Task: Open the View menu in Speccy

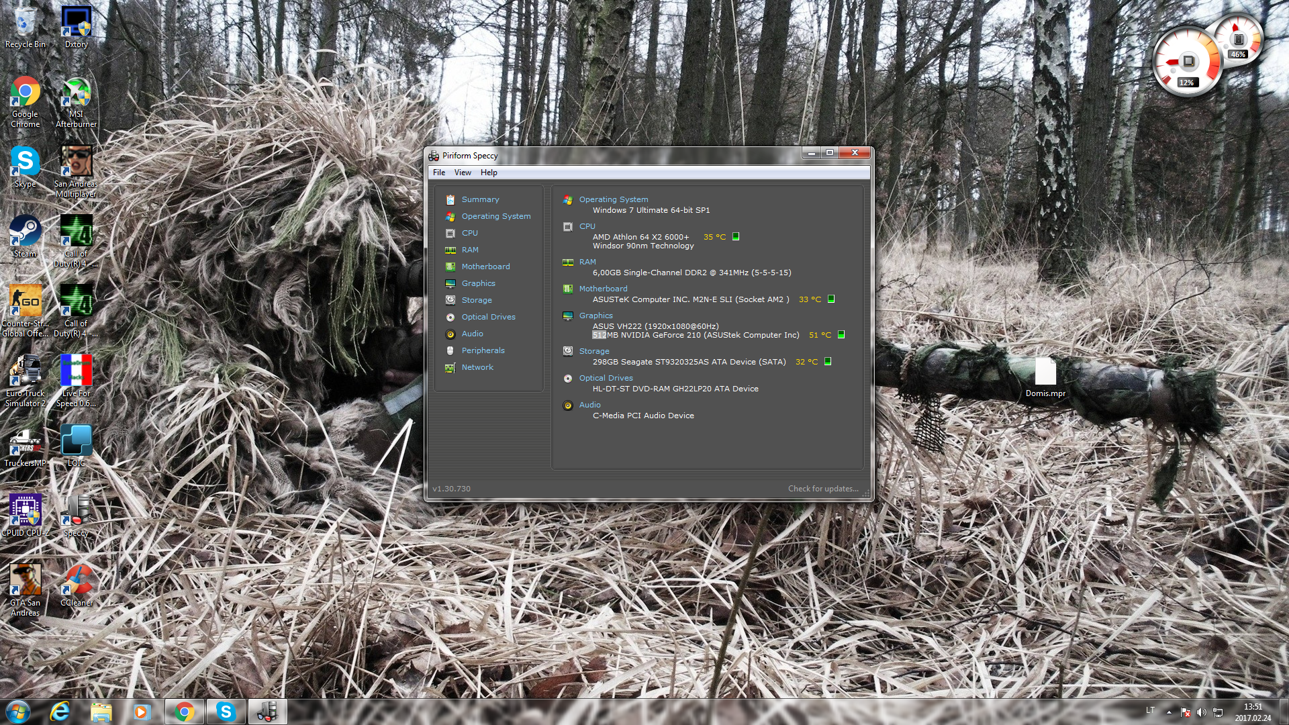Action: pyautogui.click(x=463, y=173)
